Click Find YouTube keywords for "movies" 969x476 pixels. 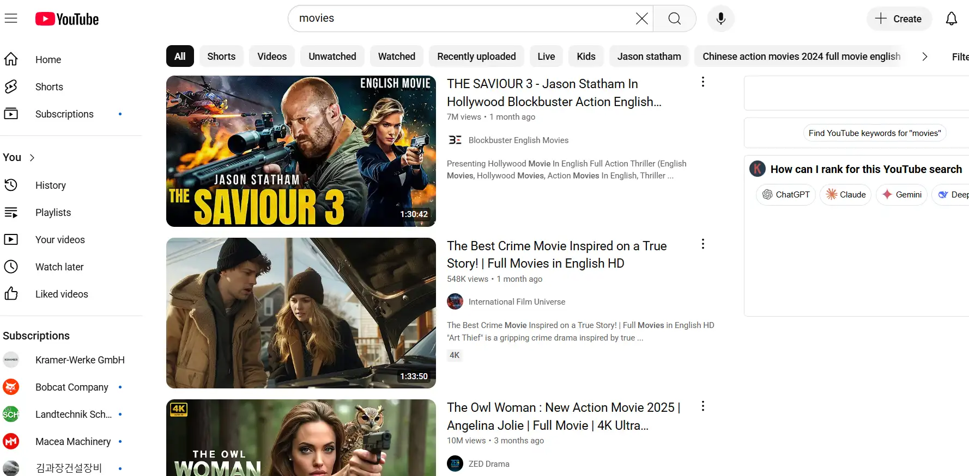coord(875,133)
